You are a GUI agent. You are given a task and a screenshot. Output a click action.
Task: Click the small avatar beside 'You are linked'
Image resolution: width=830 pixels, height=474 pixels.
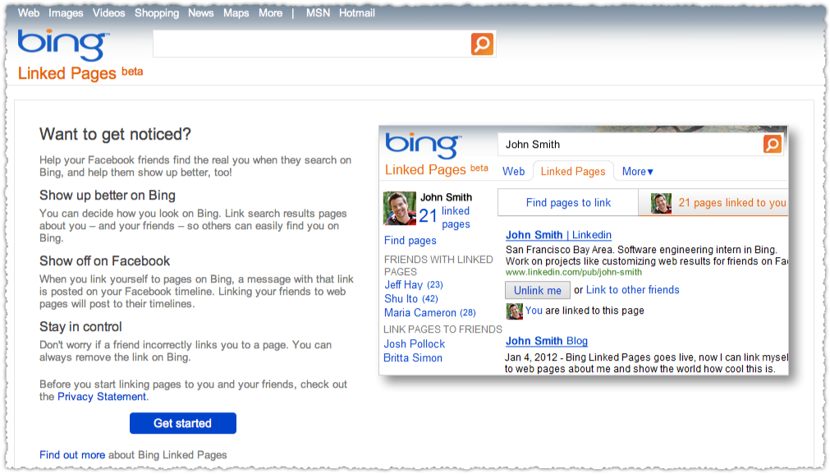514,311
